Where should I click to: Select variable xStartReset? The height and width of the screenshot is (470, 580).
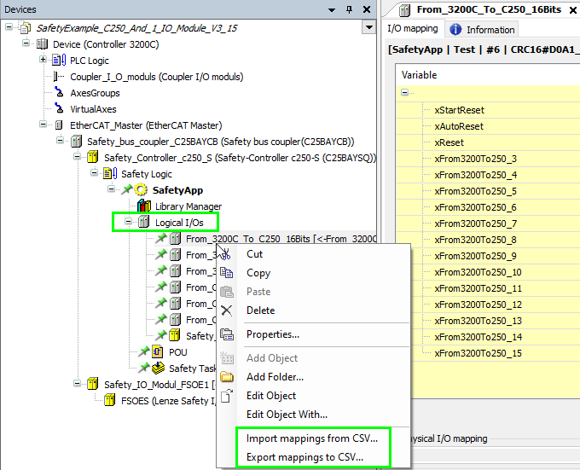[x=459, y=110]
